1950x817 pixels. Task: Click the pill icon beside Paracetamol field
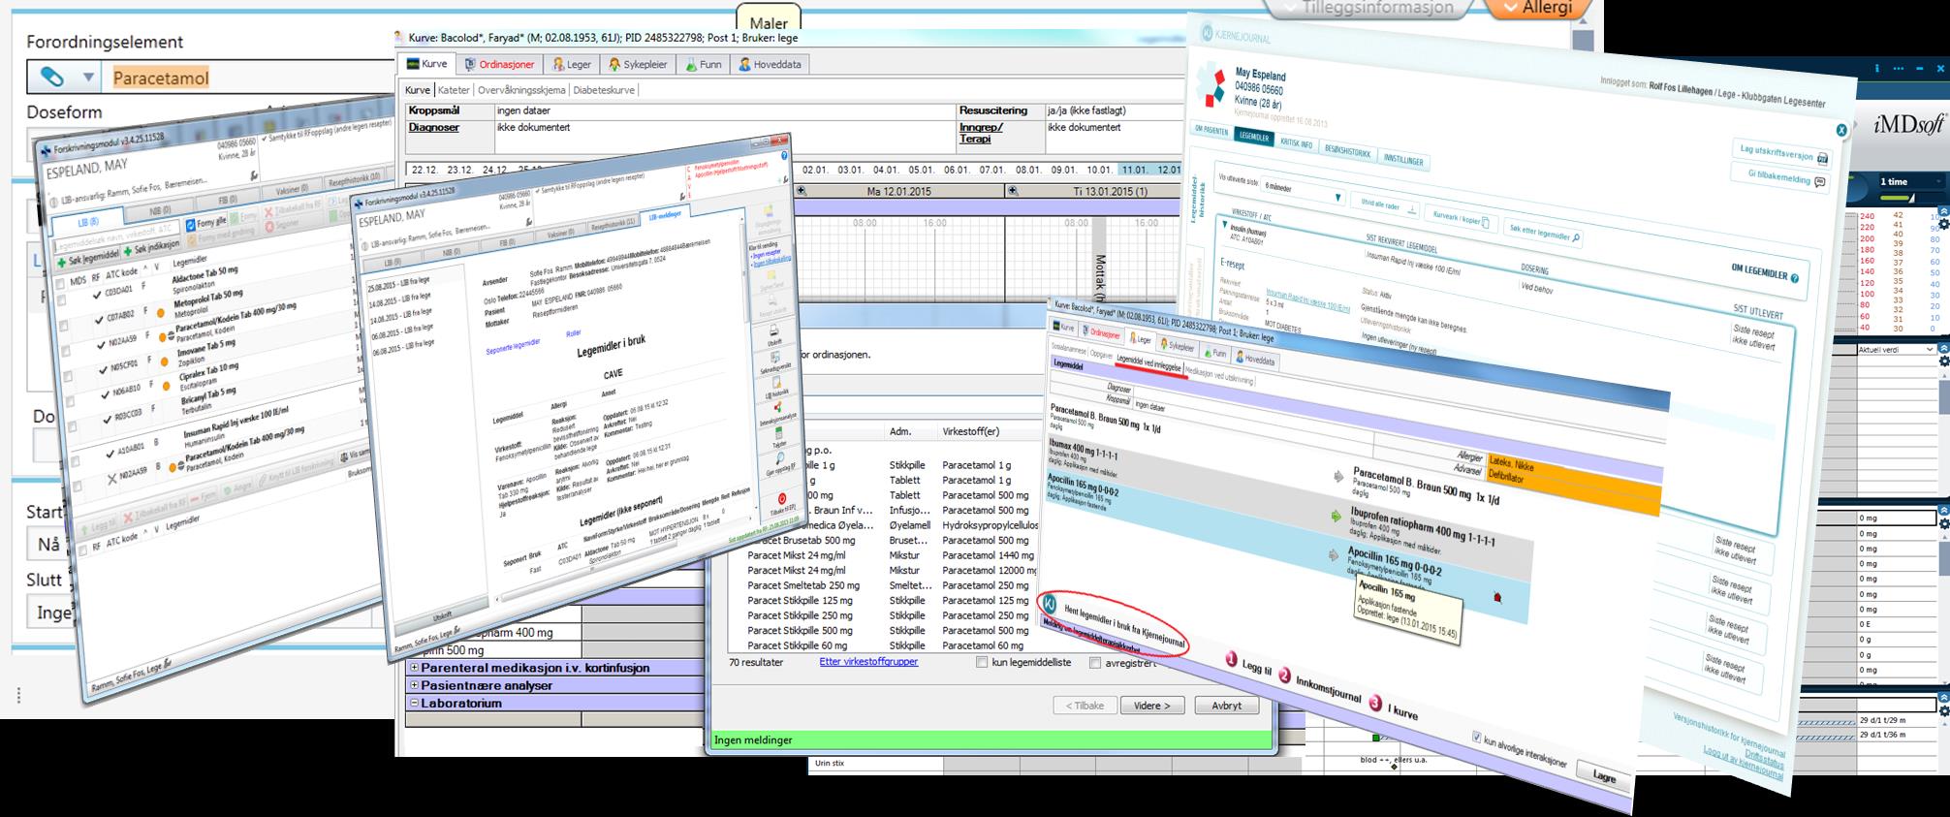coord(52,77)
